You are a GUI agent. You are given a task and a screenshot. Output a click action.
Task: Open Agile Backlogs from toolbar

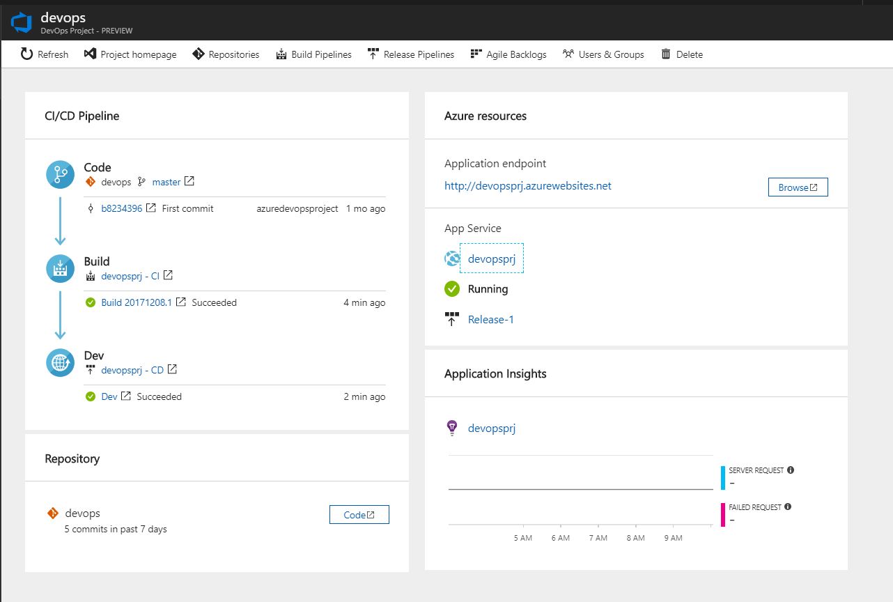[508, 54]
